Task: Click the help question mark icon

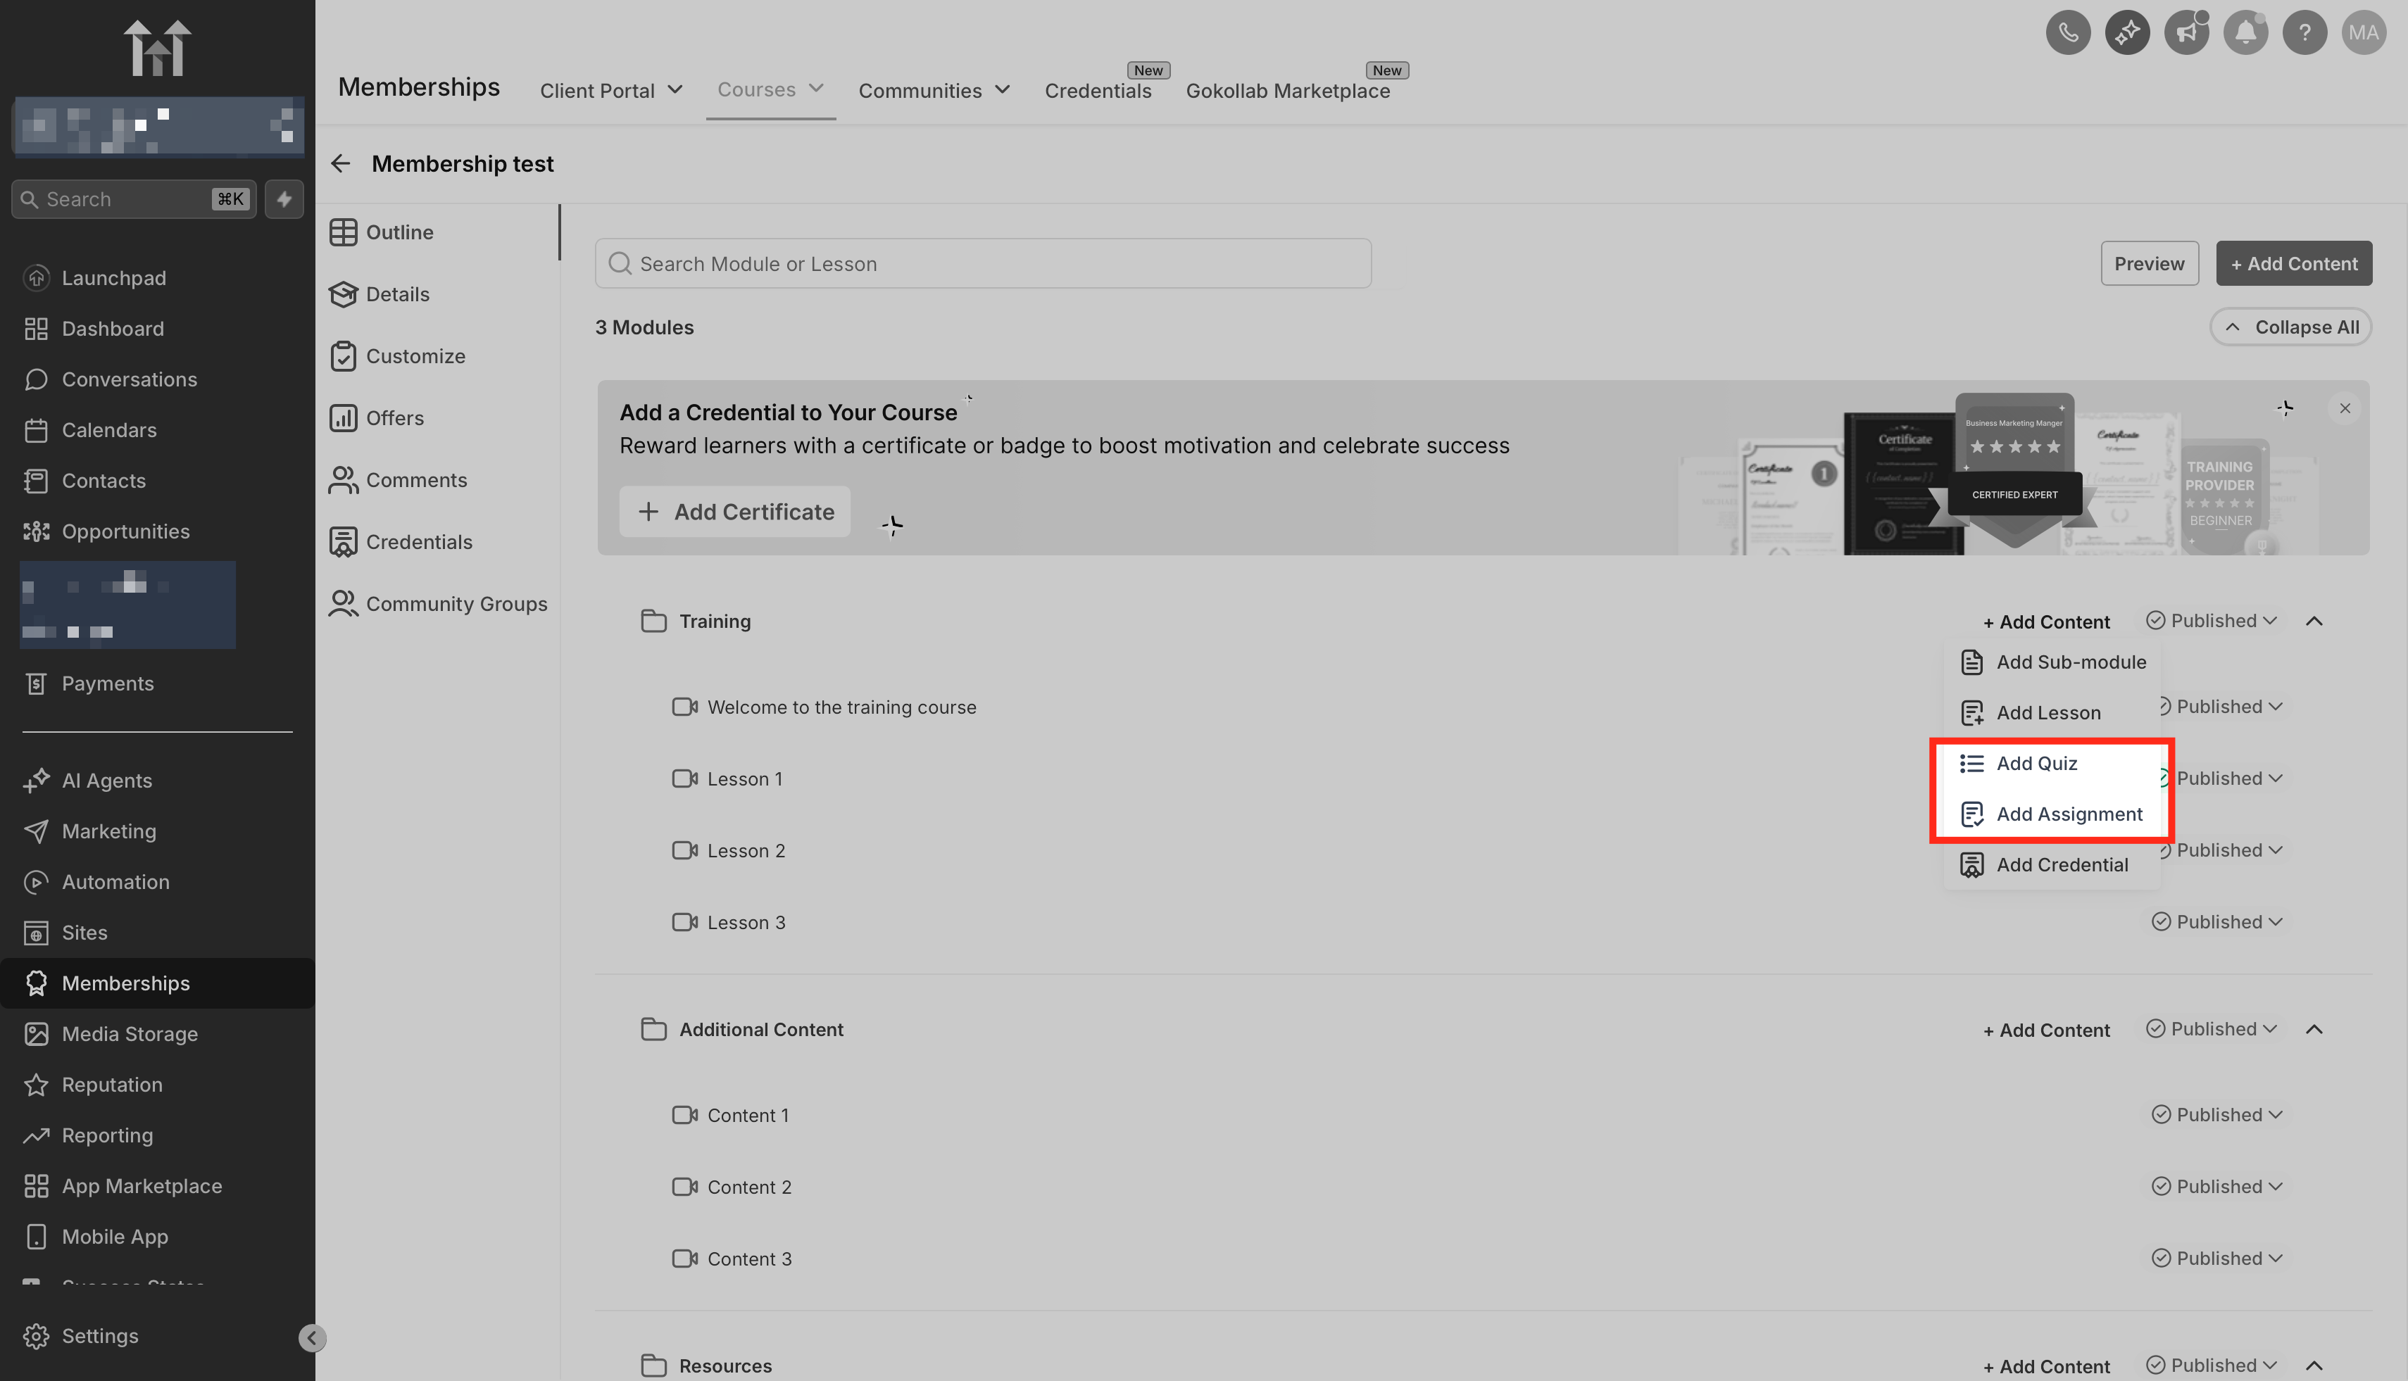Action: 2304,33
